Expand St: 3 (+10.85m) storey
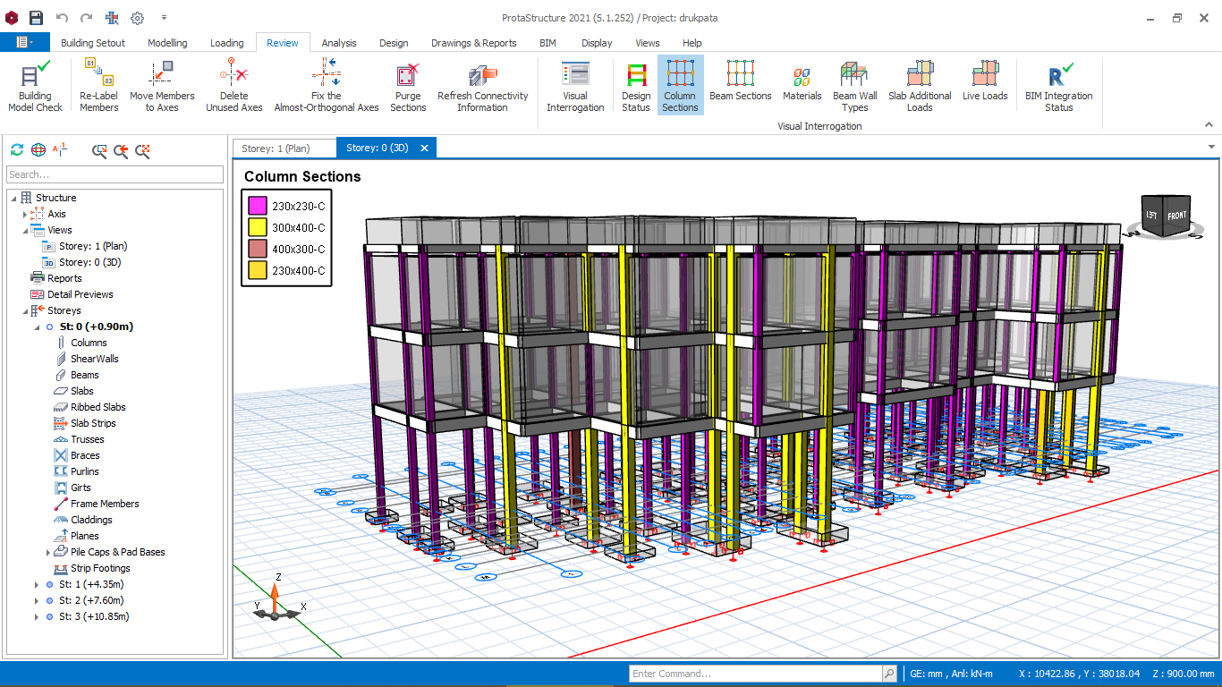This screenshot has height=687, width=1222. point(37,616)
